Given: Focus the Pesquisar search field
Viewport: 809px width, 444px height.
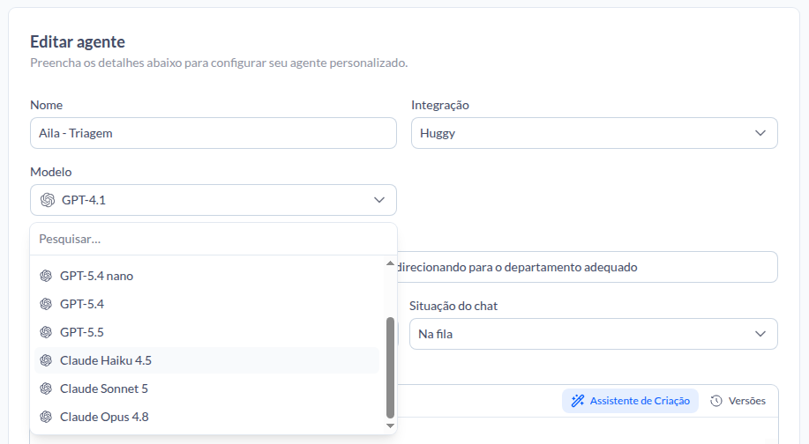Looking at the screenshot, I should coord(213,239).
